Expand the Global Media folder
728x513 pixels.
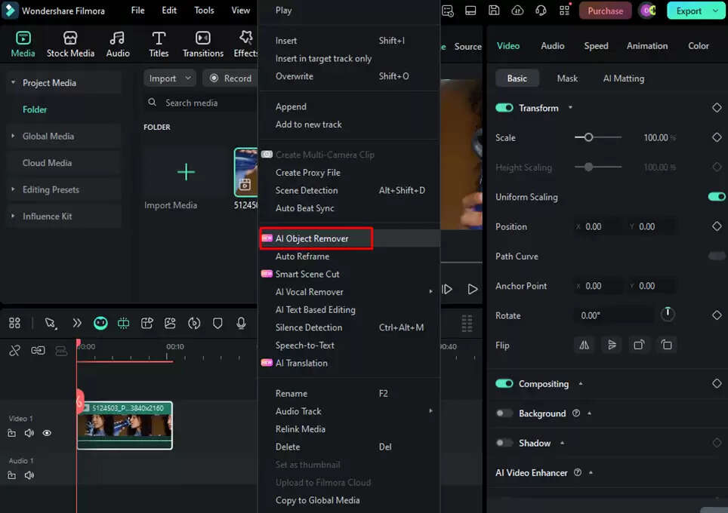[x=14, y=137]
